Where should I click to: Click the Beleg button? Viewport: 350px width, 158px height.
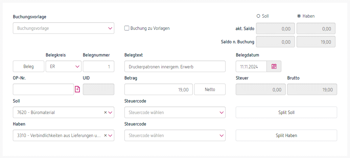point(28,67)
